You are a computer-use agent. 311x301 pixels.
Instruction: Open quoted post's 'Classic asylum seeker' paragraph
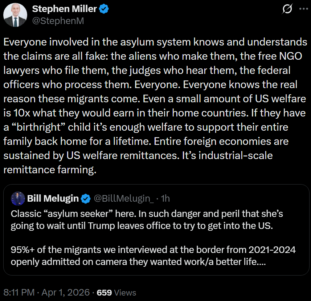[142, 219]
